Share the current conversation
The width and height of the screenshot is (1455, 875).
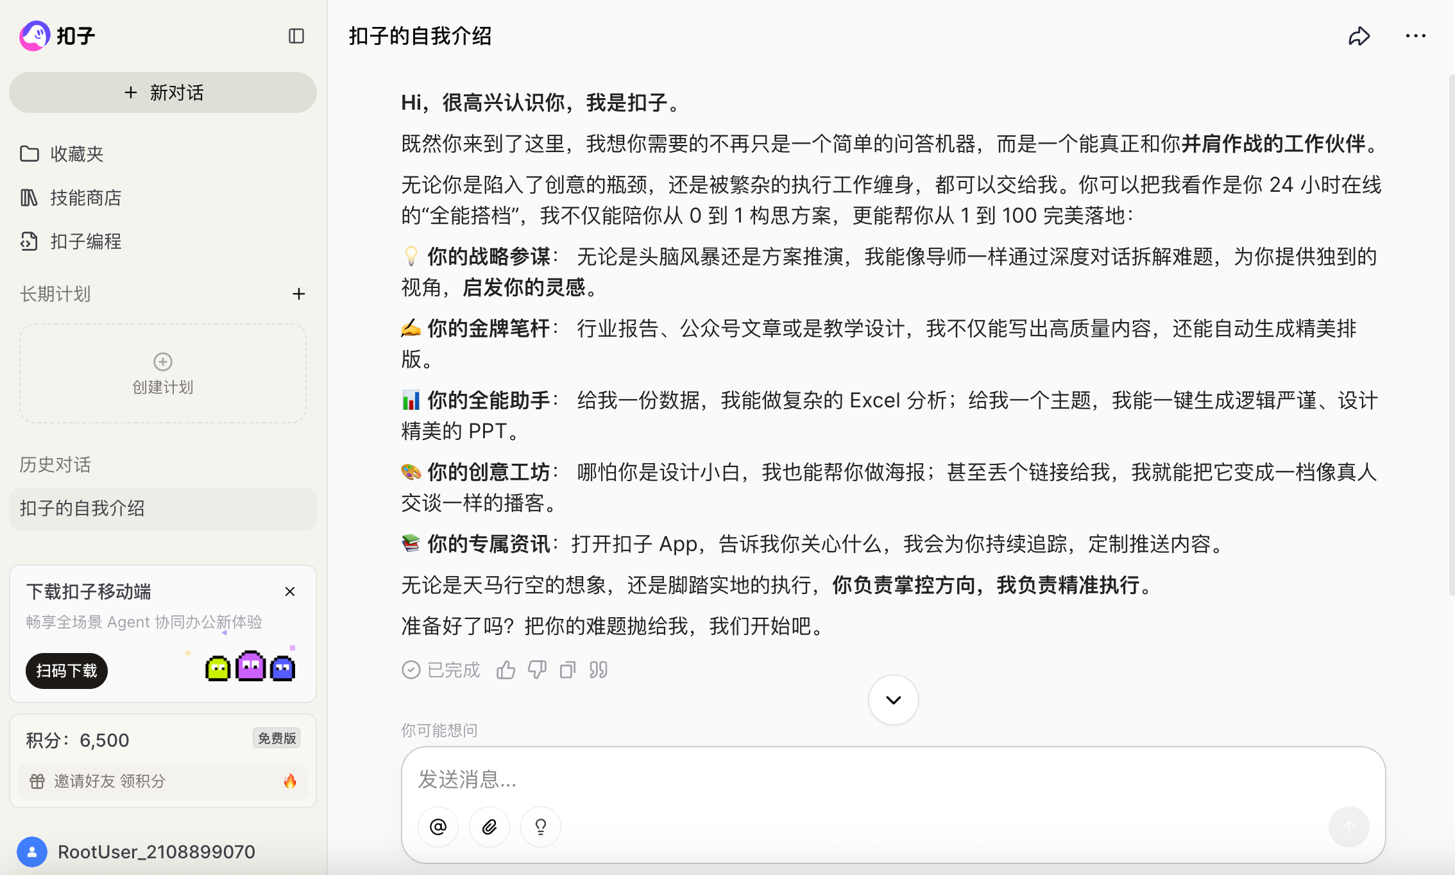pyautogui.click(x=1359, y=36)
